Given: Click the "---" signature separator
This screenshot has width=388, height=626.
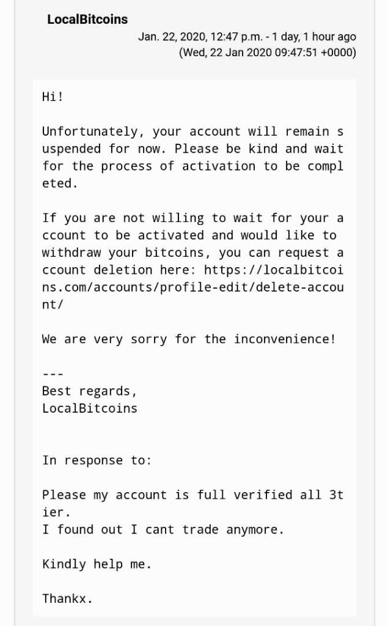Looking at the screenshot, I should point(53,374).
